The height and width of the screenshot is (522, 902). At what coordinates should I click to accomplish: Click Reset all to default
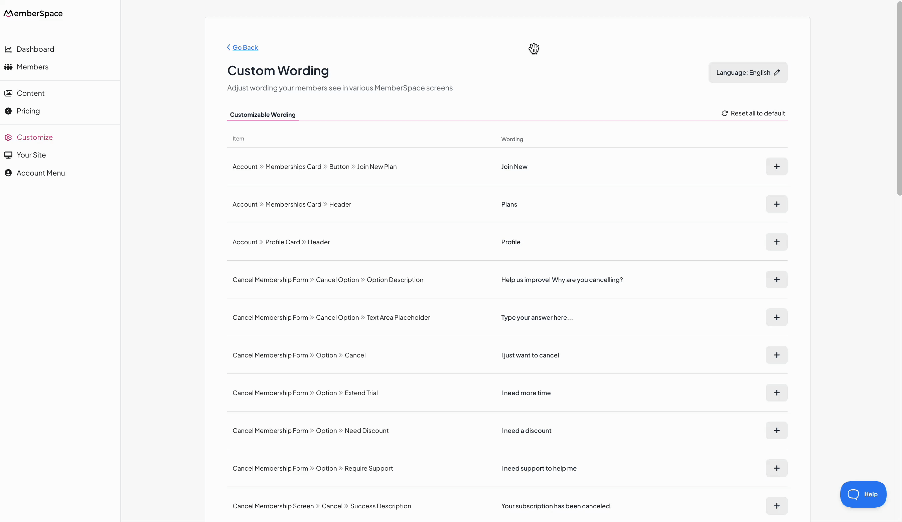[x=753, y=113]
